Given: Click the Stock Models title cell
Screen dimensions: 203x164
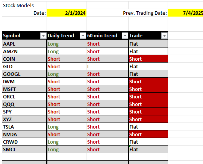Looking at the screenshot, I should tap(24, 5).
